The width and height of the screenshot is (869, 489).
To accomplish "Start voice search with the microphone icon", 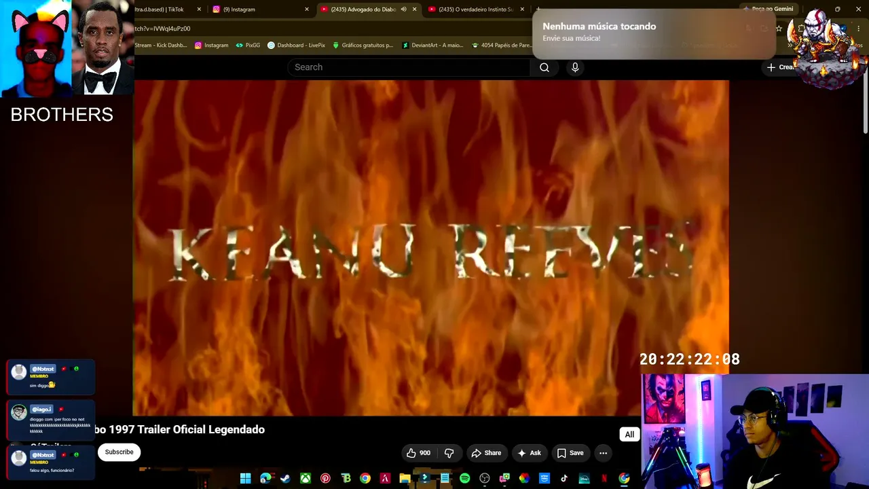I will (575, 67).
